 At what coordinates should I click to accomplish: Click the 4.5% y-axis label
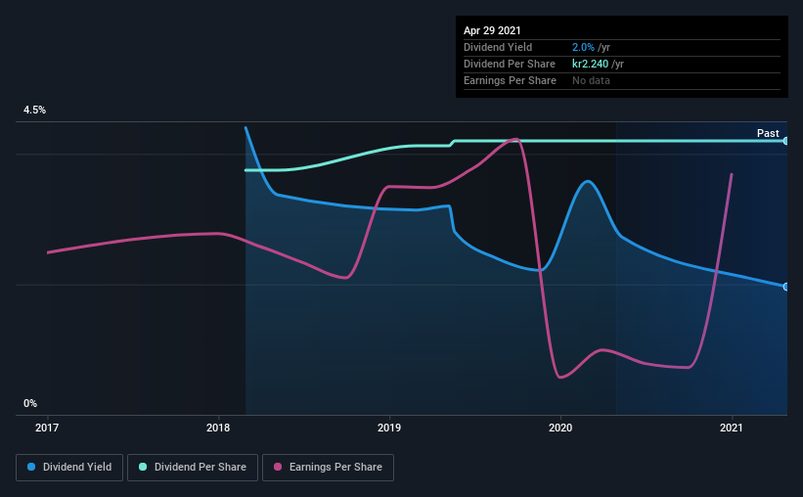pos(34,111)
